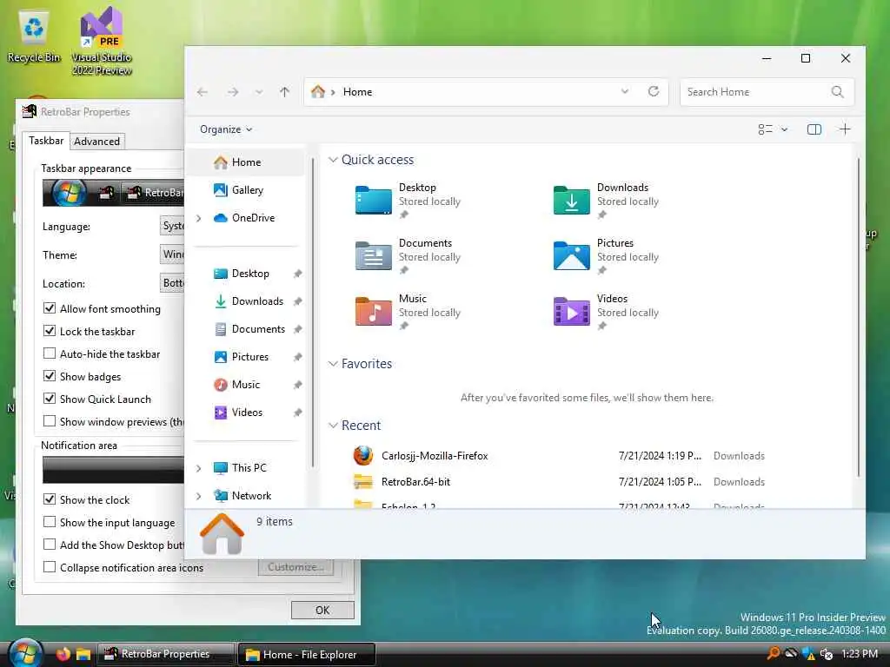Toggle the preview pane icon in File Explorer
Viewport: 890px width, 667px height.
814,129
